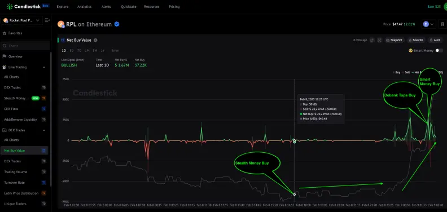Select the 7D time range
447x212 pixels.
(79, 50)
